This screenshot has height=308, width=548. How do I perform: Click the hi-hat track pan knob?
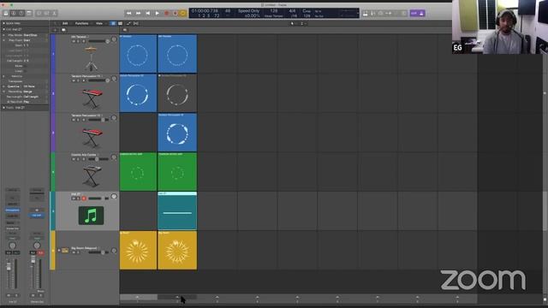point(114,39)
